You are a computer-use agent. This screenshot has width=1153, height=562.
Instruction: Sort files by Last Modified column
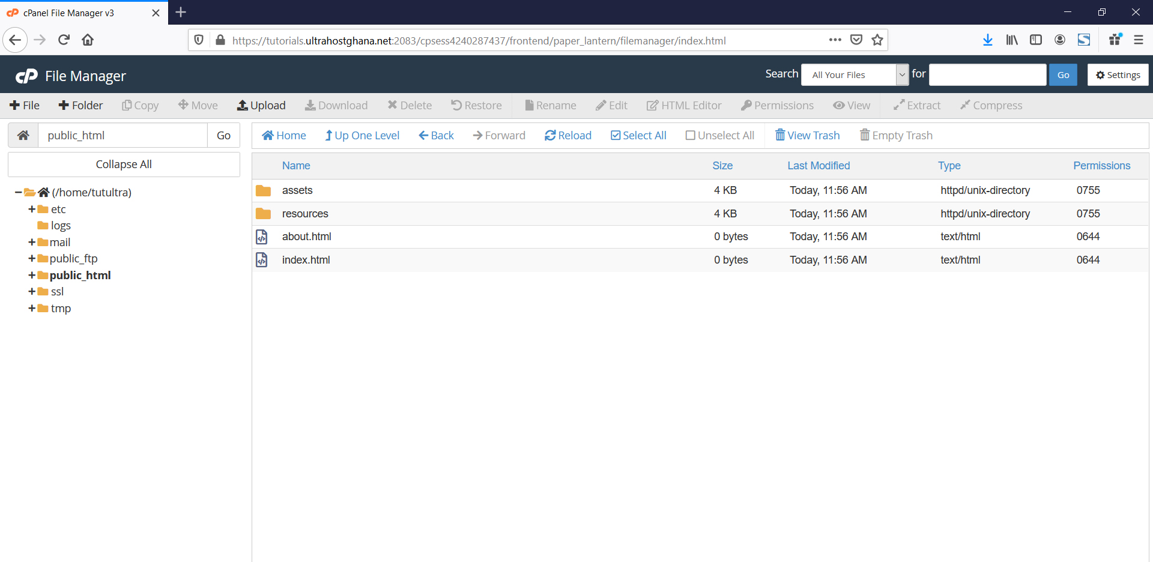click(x=819, y=165)
